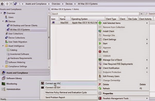This screenshot has height=101, width=155.
Task: Click the Connect via VNC icon
Action: 42,83
